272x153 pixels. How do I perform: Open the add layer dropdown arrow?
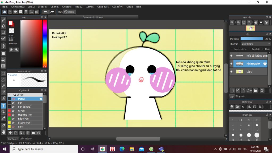[x=251, y=91]
